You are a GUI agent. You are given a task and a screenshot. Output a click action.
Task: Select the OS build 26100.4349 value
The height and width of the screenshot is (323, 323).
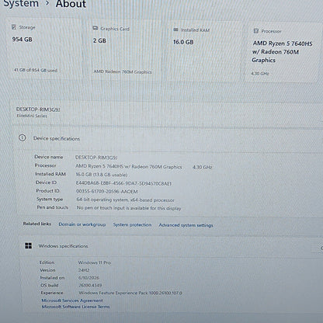click(x=90, y=285)
